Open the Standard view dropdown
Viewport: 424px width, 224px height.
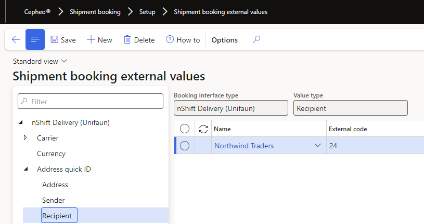40,61
